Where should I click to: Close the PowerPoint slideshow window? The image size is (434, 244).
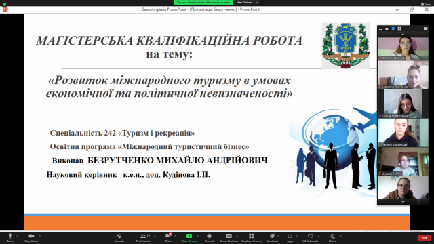pyautogui.click(x=427, y=9)
